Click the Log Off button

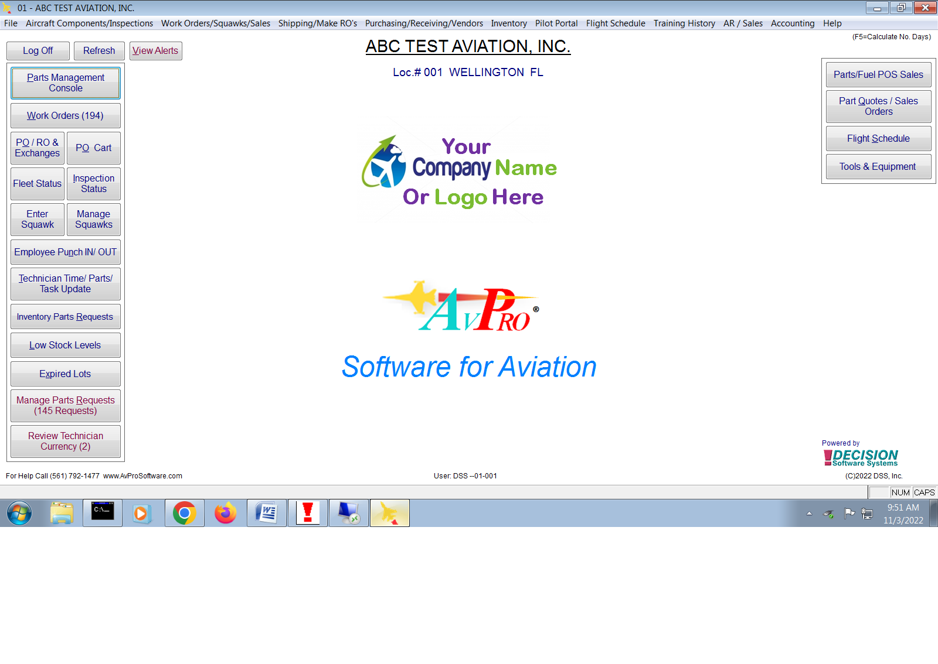38,50
